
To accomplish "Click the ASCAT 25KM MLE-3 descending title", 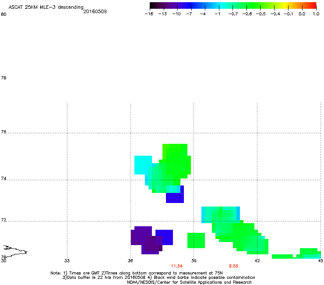I will (46, 7).
